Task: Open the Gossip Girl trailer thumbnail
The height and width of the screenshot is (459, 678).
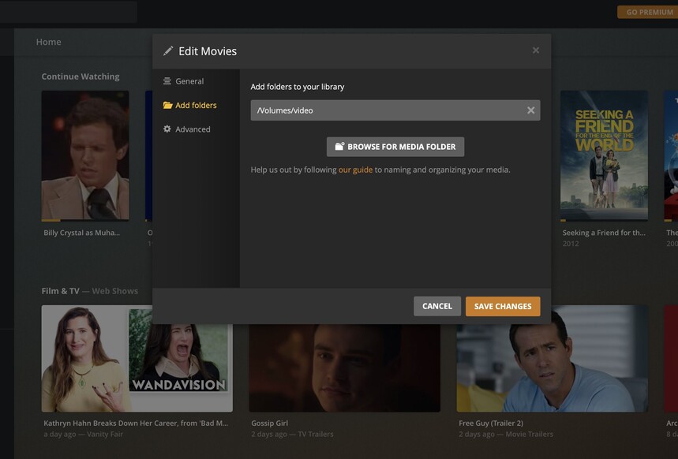Action: pyautogui.click(x=345, y=368)
